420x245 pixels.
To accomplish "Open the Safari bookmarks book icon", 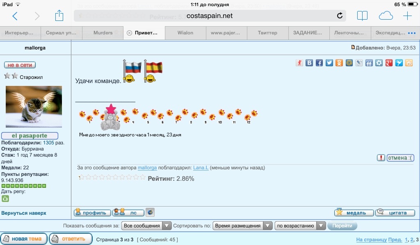I will click(x=362, y=16).
